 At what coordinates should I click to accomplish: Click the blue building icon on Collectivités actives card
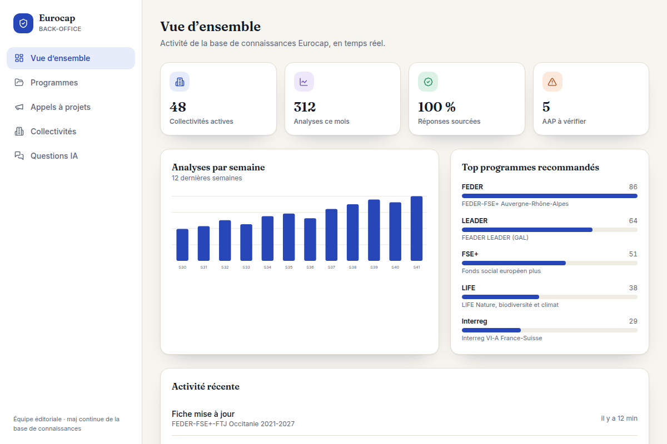[180, 82]
